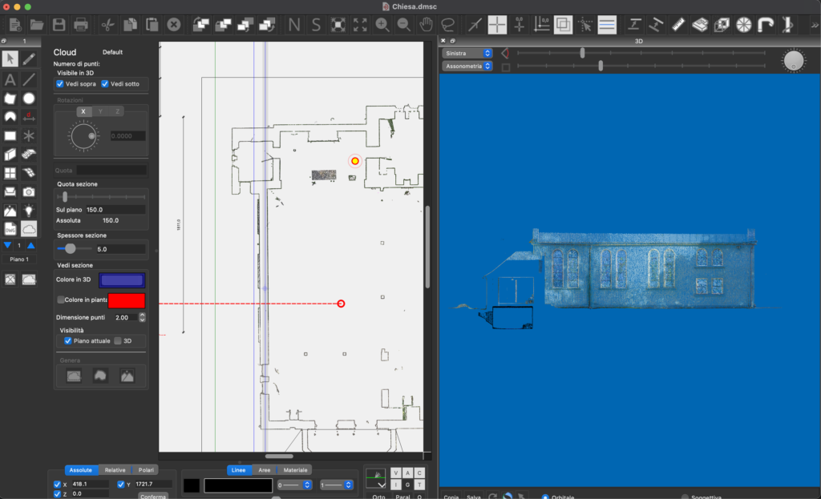Click the Zoom in magnifier
Screen dimensions: 821x499
click(382, 25)
